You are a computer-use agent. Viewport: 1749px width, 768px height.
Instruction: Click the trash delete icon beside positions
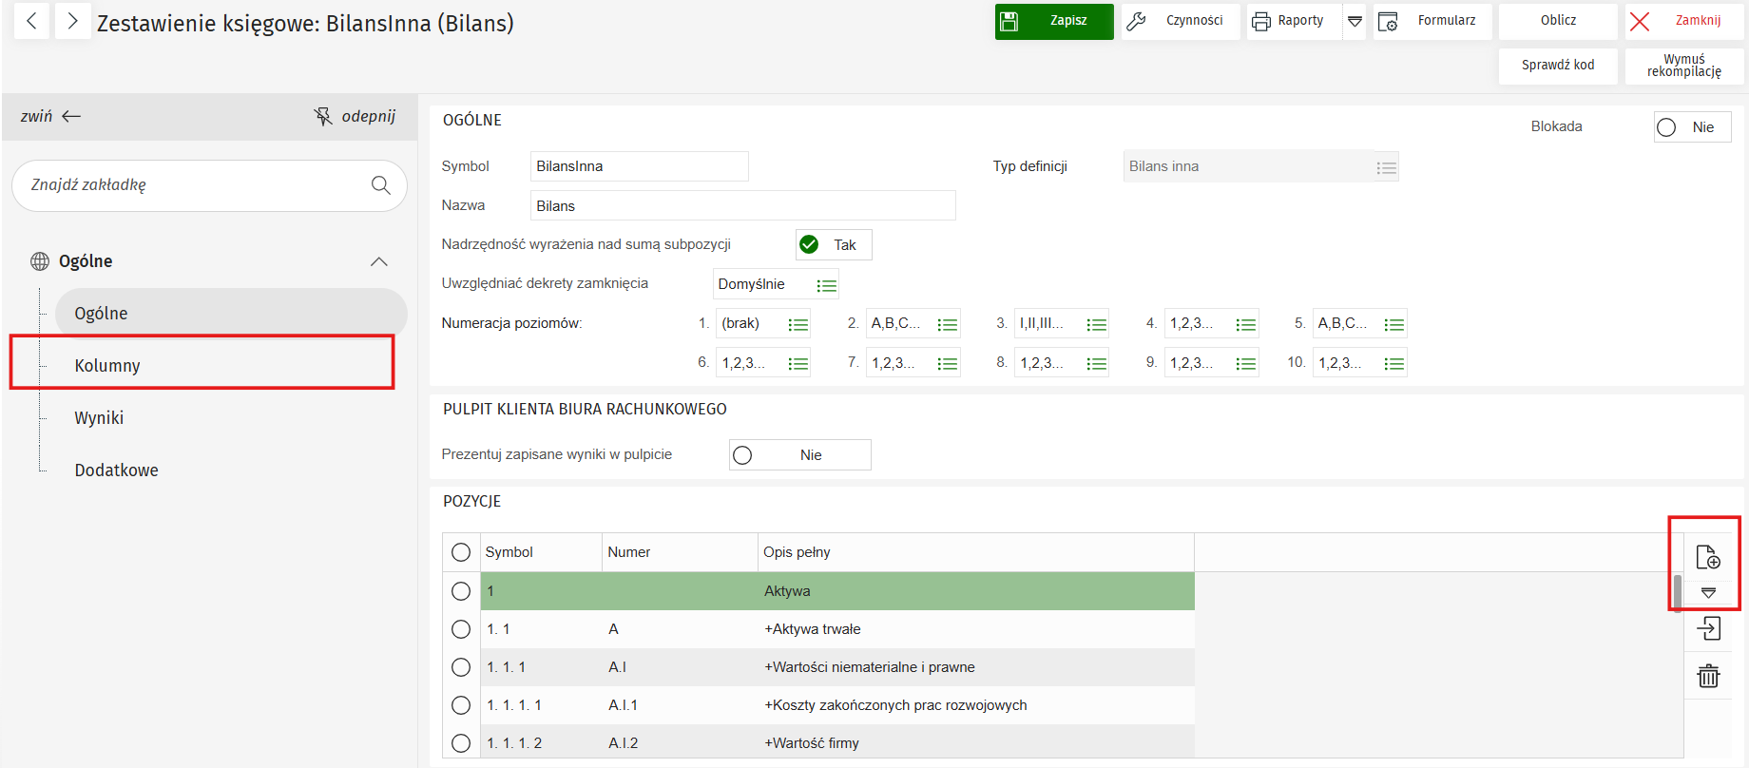click(x=1708, y=676)
